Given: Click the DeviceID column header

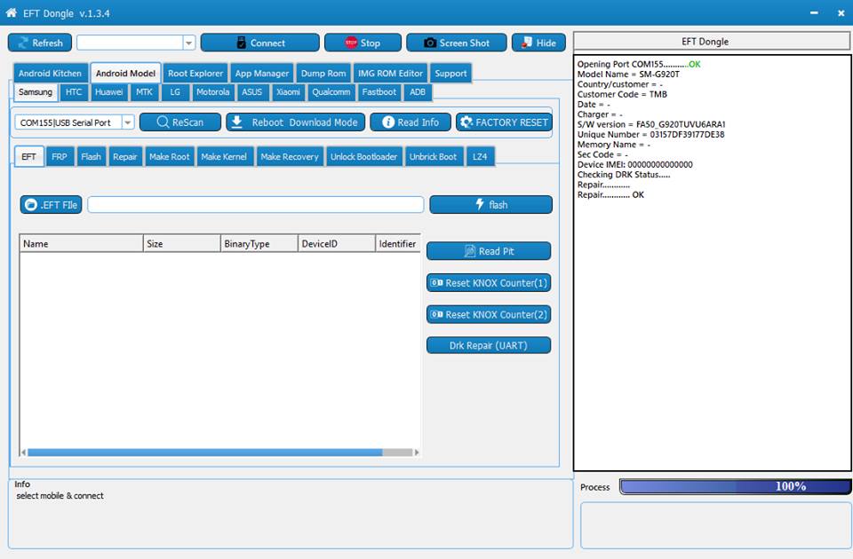Looking at the screenshot, I should (337, 244).
